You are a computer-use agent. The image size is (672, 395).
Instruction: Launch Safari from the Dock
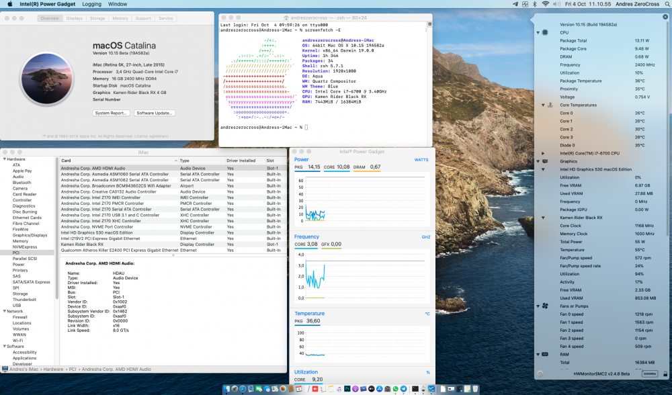click(x=243, y=388)
